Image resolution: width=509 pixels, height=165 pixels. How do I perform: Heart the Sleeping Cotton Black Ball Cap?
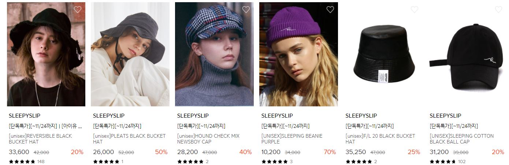(499, 10)
